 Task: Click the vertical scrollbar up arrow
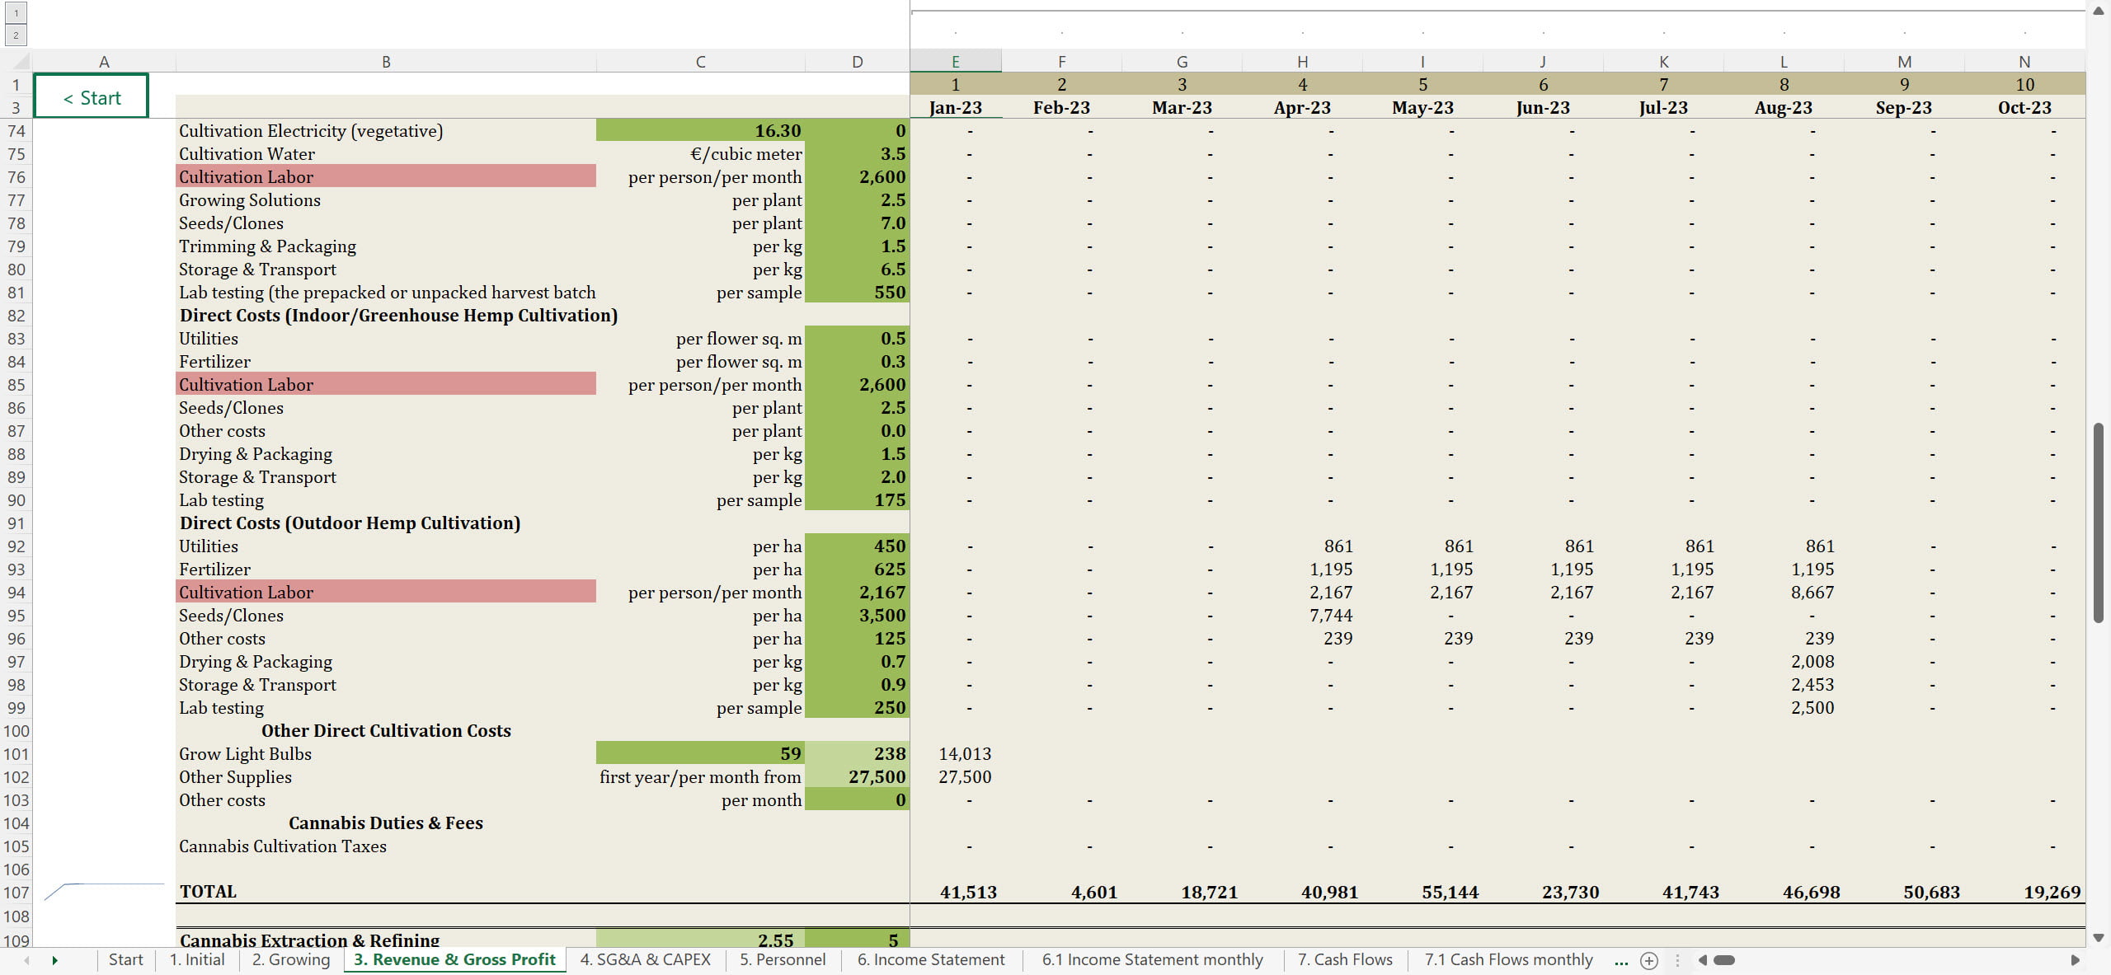(2099, 11)
